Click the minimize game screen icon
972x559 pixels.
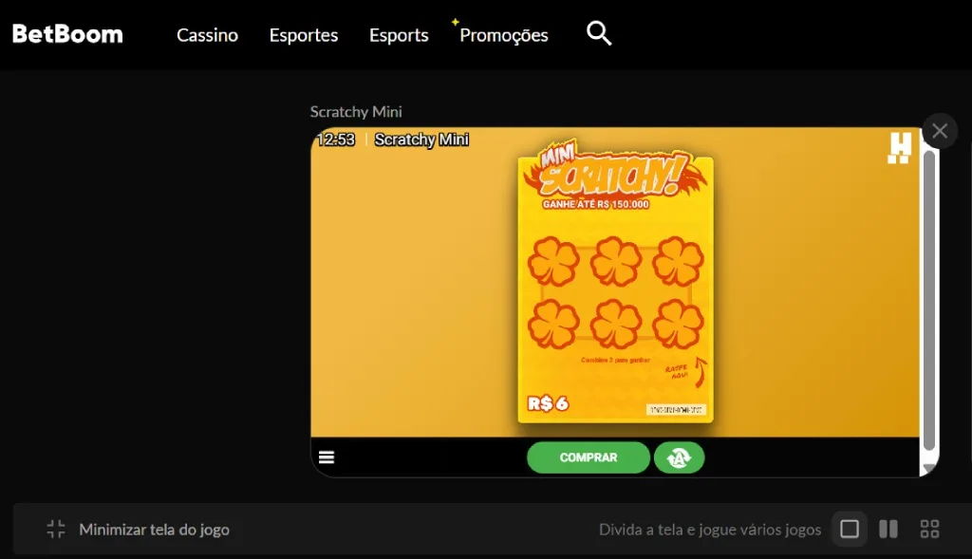(55, 529)
